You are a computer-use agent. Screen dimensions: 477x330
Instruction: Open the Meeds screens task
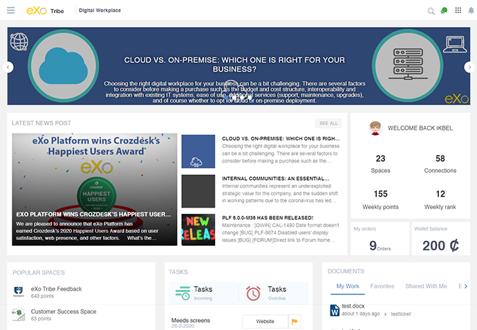190,320
